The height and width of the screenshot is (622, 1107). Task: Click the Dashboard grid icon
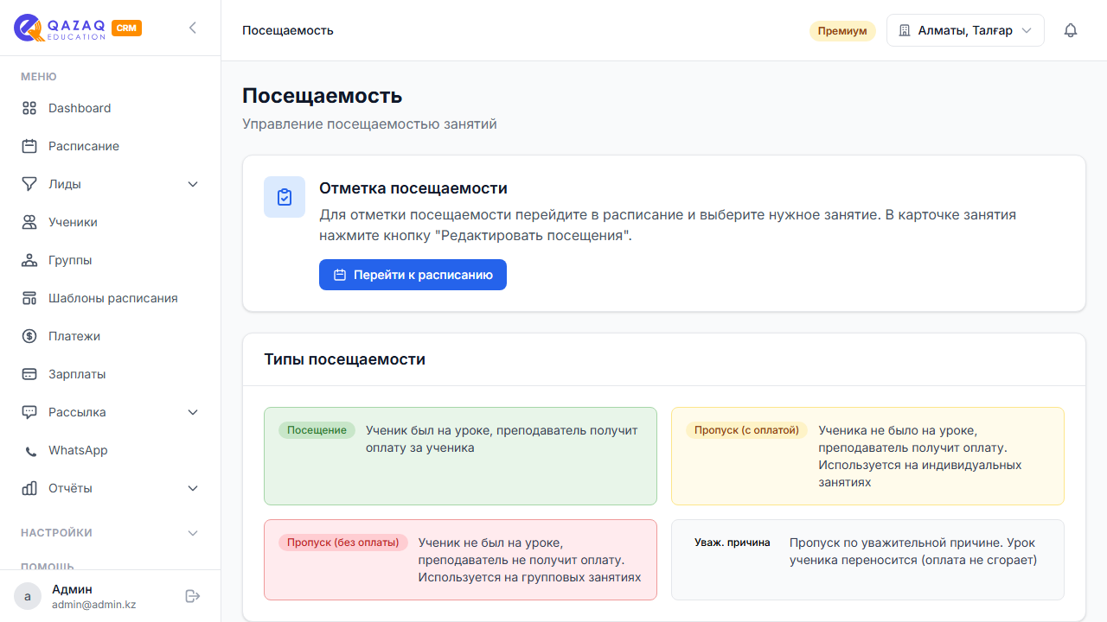29,108
